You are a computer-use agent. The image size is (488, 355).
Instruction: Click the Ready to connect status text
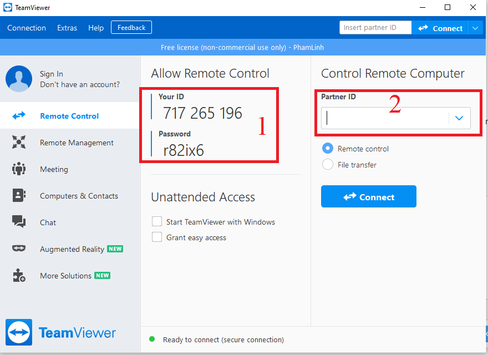pyautogui.click(x=223, y=339)
